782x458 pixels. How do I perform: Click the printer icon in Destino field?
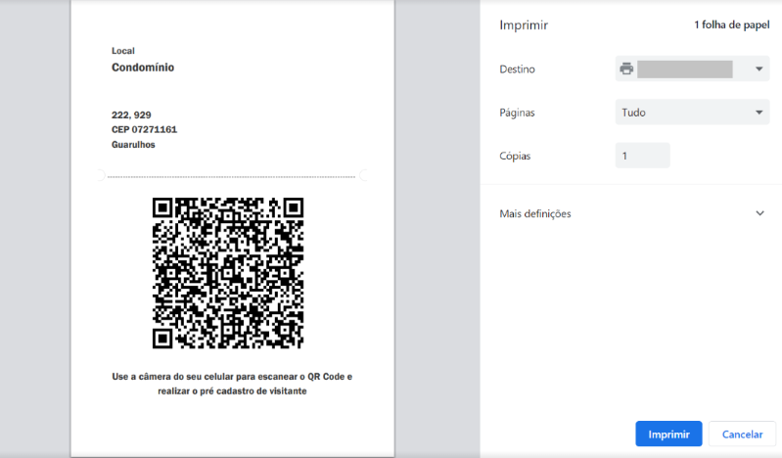[626, 69]
